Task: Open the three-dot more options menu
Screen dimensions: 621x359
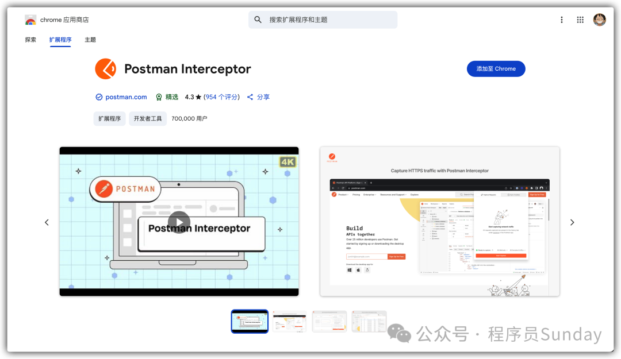Action: point(562,20)
